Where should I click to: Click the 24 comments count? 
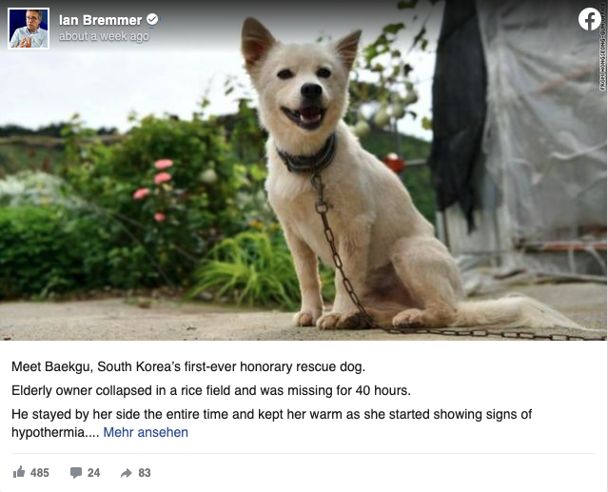93,473
